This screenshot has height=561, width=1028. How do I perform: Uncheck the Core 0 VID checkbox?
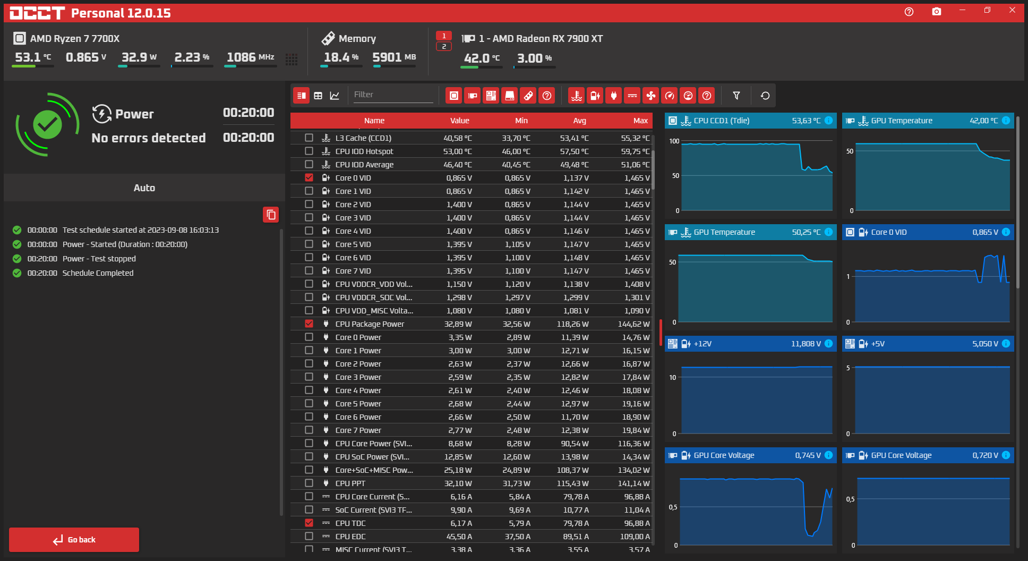(309, 178)
